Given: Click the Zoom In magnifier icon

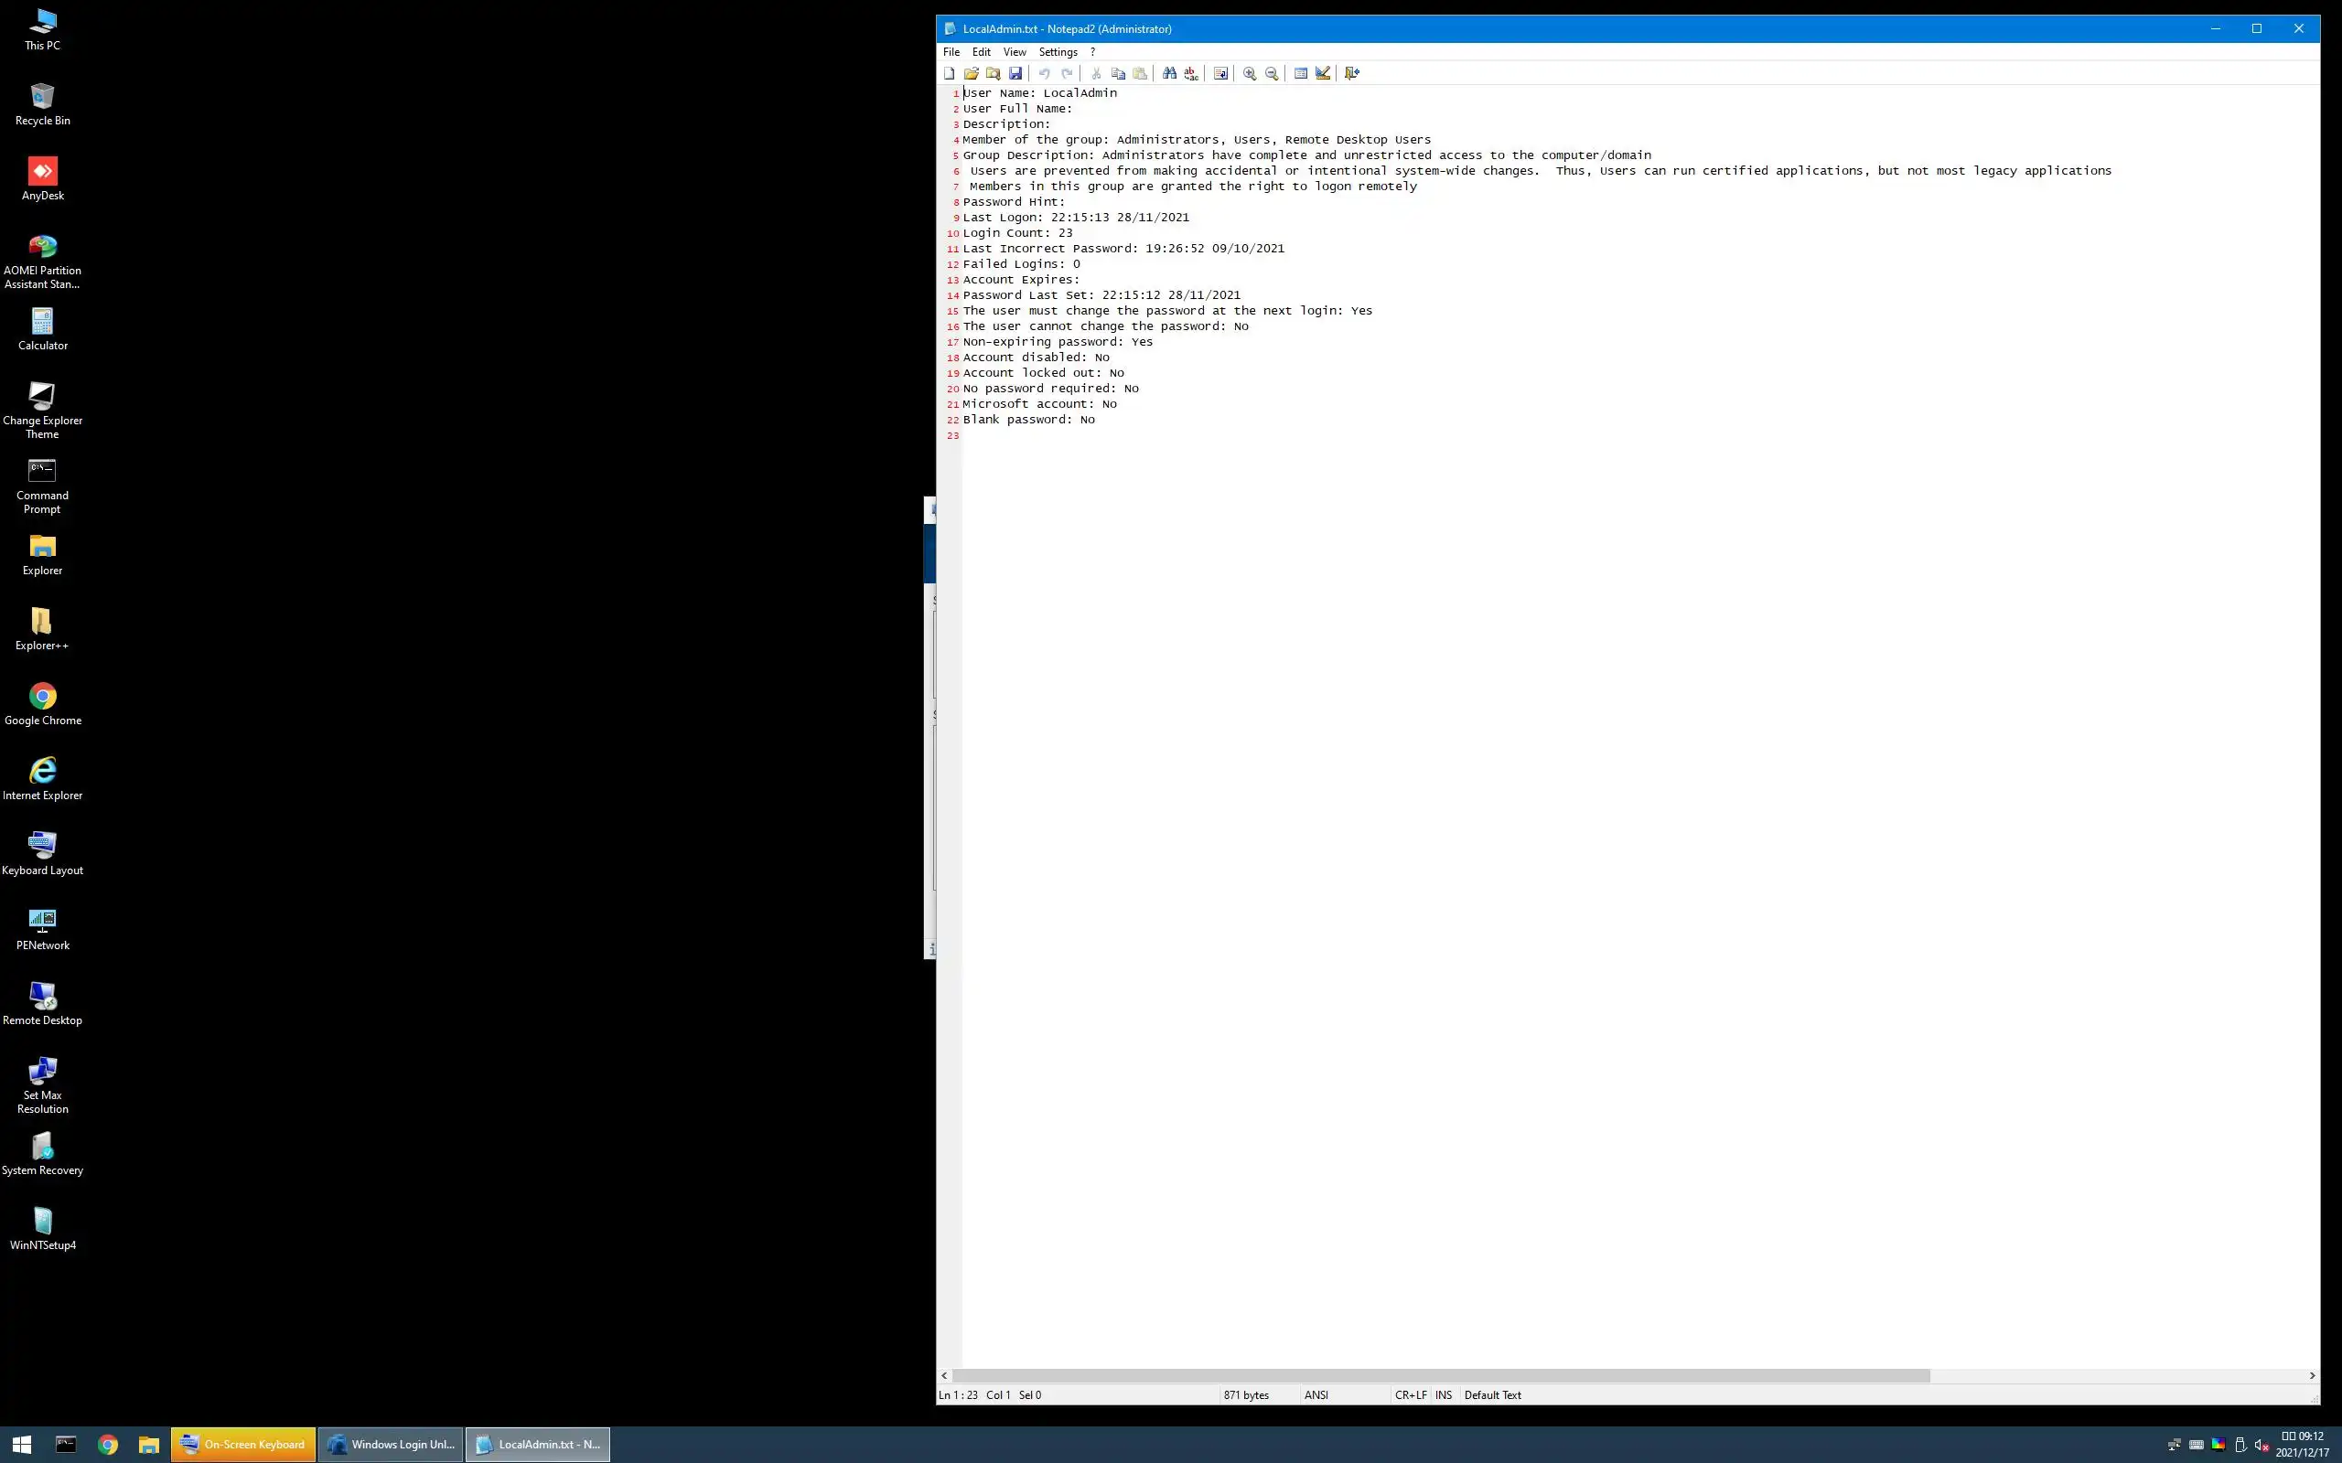Looking at the screenshot, I should click(x=1250, y=73).
